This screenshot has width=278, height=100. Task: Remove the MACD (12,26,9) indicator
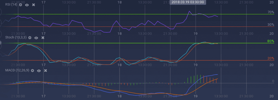46,71
